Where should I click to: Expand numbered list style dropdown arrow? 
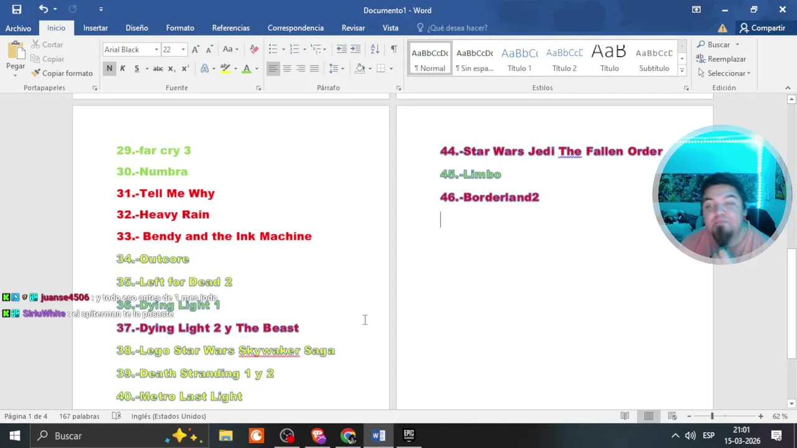point(304,49)
